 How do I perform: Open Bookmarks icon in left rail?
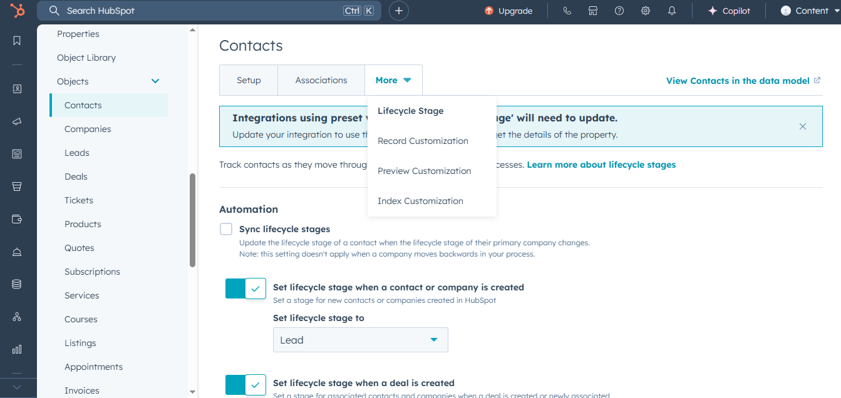tap(17, 41)
